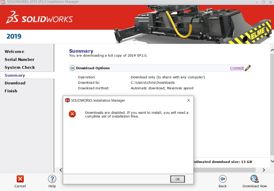Image resolution: width=274 pixels, height=191 pixels.
Task: Click the 'Download only (to share with any computer)' text
Action: pyautogui.click(x=168, y=77)
